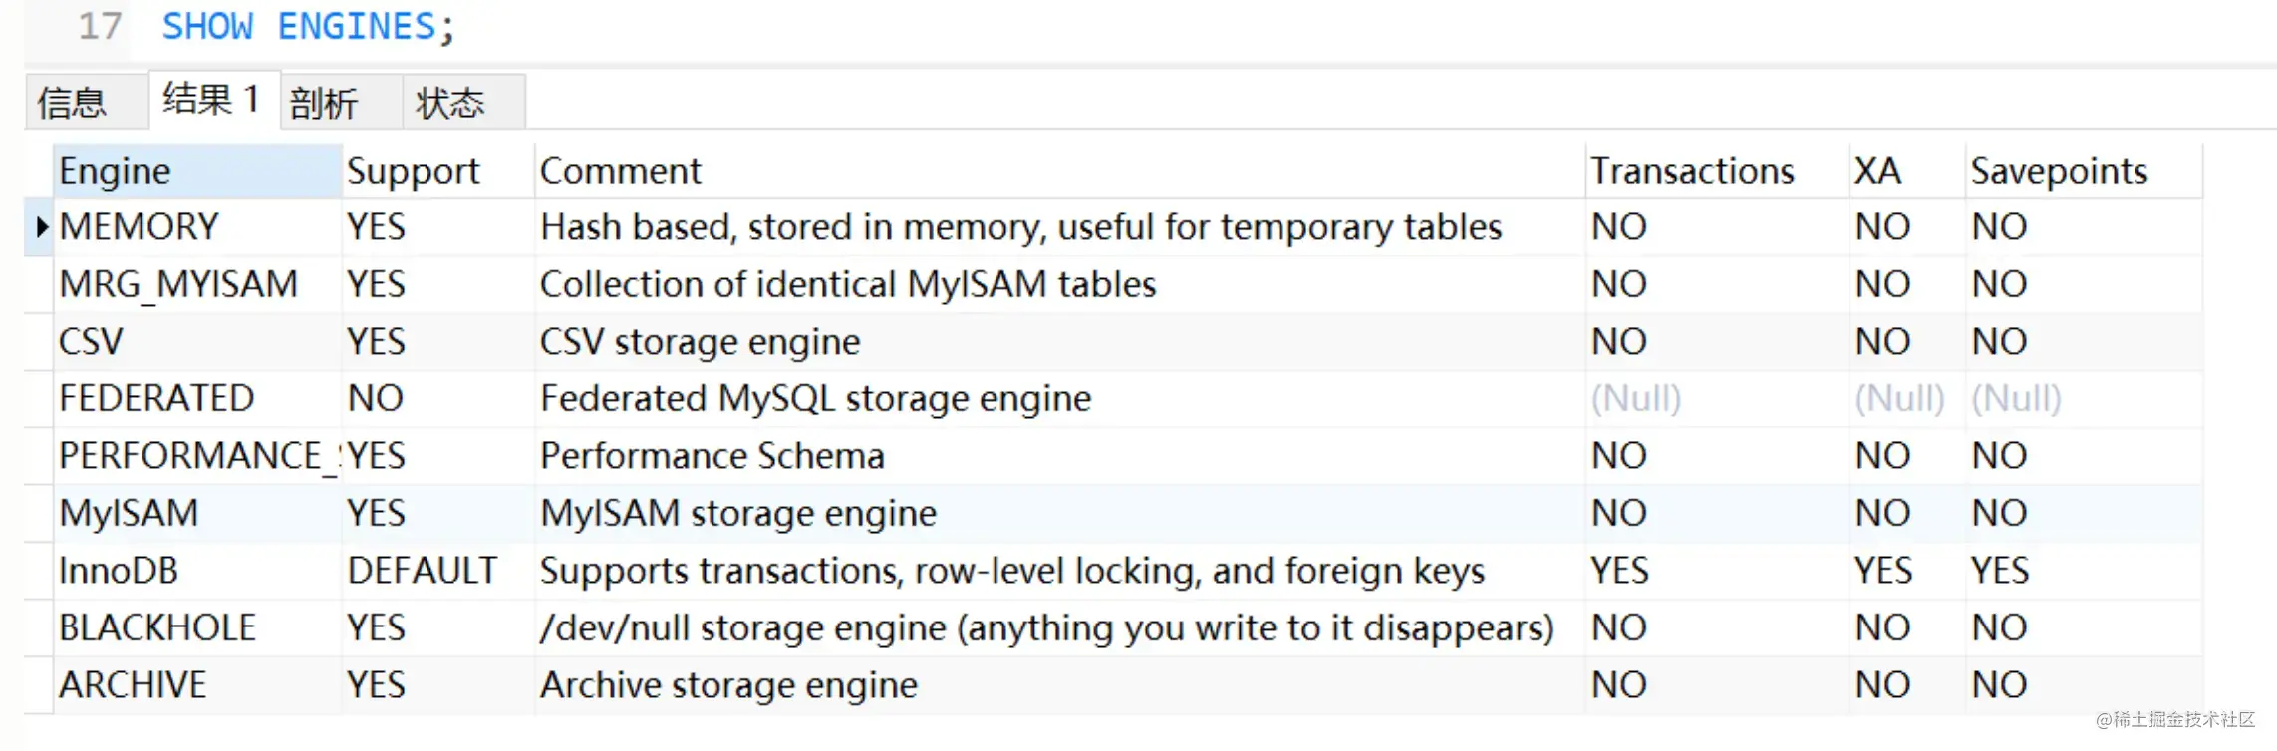
Task: Select the ARCHIVE engine row
Action: click(131, 683)
